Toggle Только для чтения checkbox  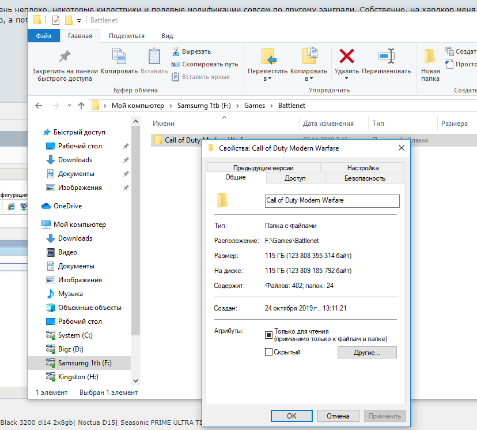coord(268,335)
